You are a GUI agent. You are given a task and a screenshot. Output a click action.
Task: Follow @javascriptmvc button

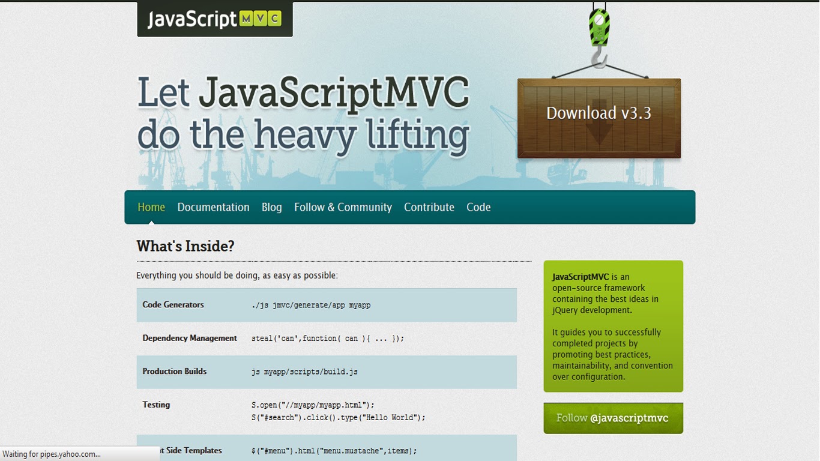(x=613, y=418)
